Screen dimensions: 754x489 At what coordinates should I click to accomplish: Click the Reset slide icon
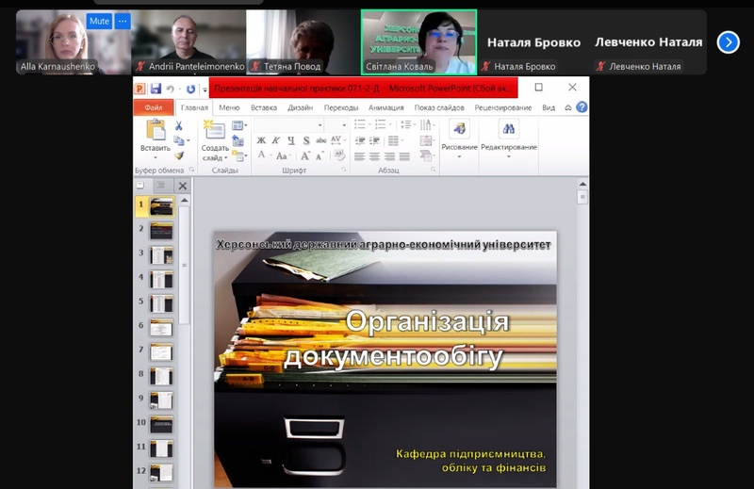(238, 140)
